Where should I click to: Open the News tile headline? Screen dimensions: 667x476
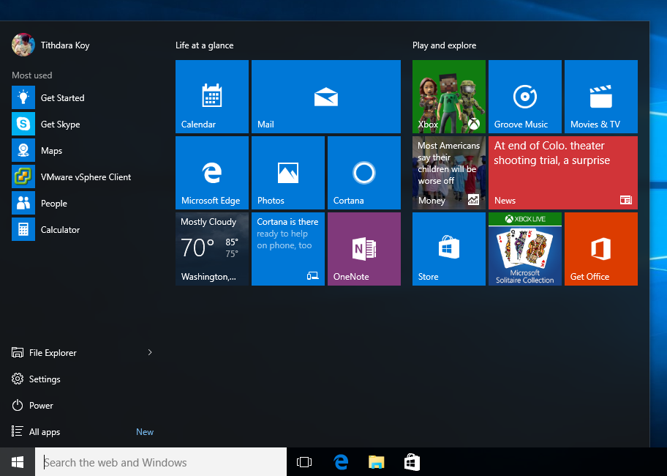(x=563, y=173)
